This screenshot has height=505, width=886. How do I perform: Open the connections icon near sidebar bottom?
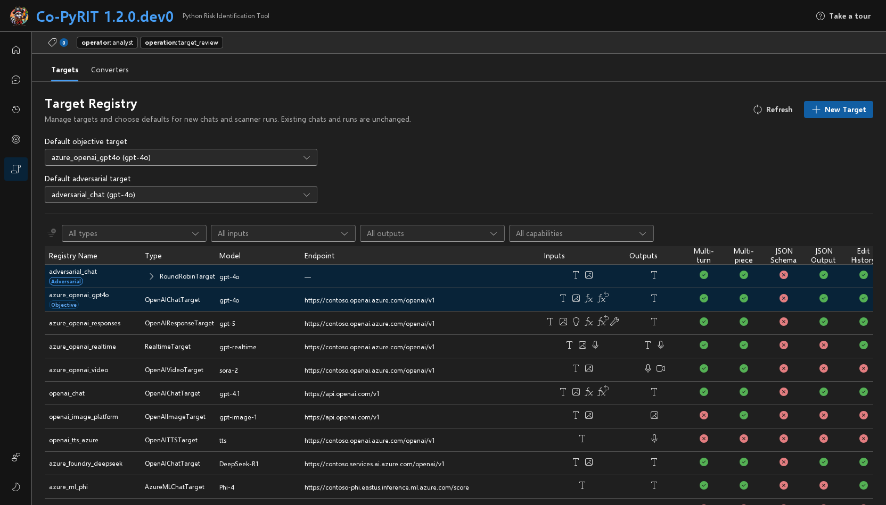coord(16,457)
